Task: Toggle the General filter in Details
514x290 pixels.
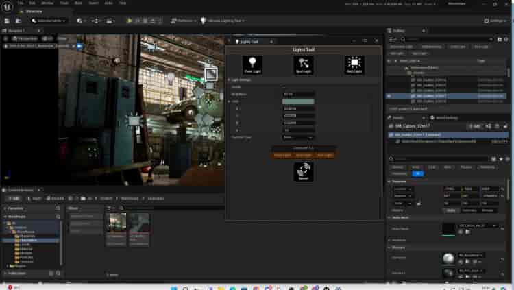Action: click(397, 167)
